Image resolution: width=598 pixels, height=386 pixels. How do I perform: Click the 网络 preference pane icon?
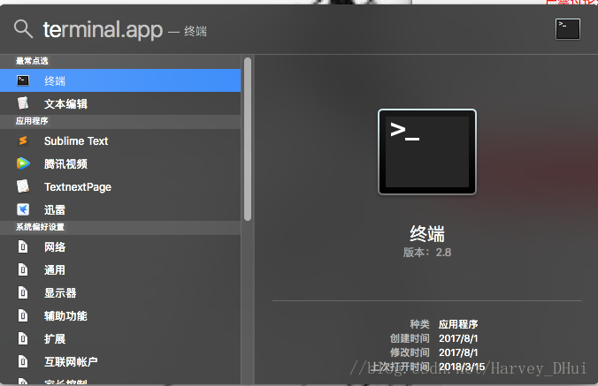click(23, 246)
